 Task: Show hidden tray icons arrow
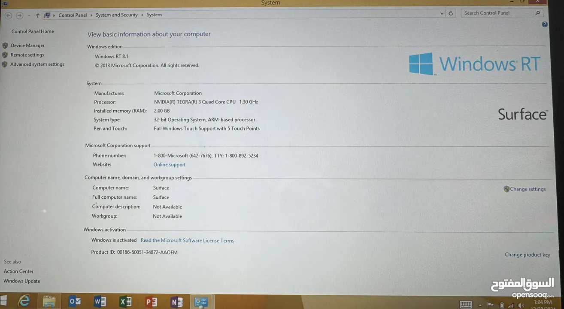pyautogui.click(x=480, y=306)
